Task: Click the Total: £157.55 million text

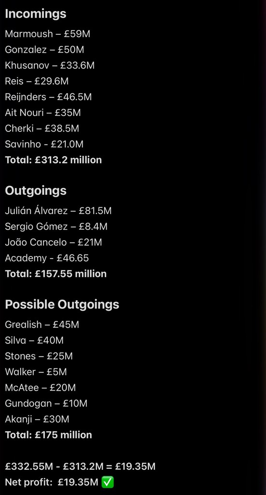Action: [56, 274]
